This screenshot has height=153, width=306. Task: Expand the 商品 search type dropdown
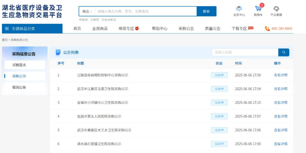click(x=87, y=11)
